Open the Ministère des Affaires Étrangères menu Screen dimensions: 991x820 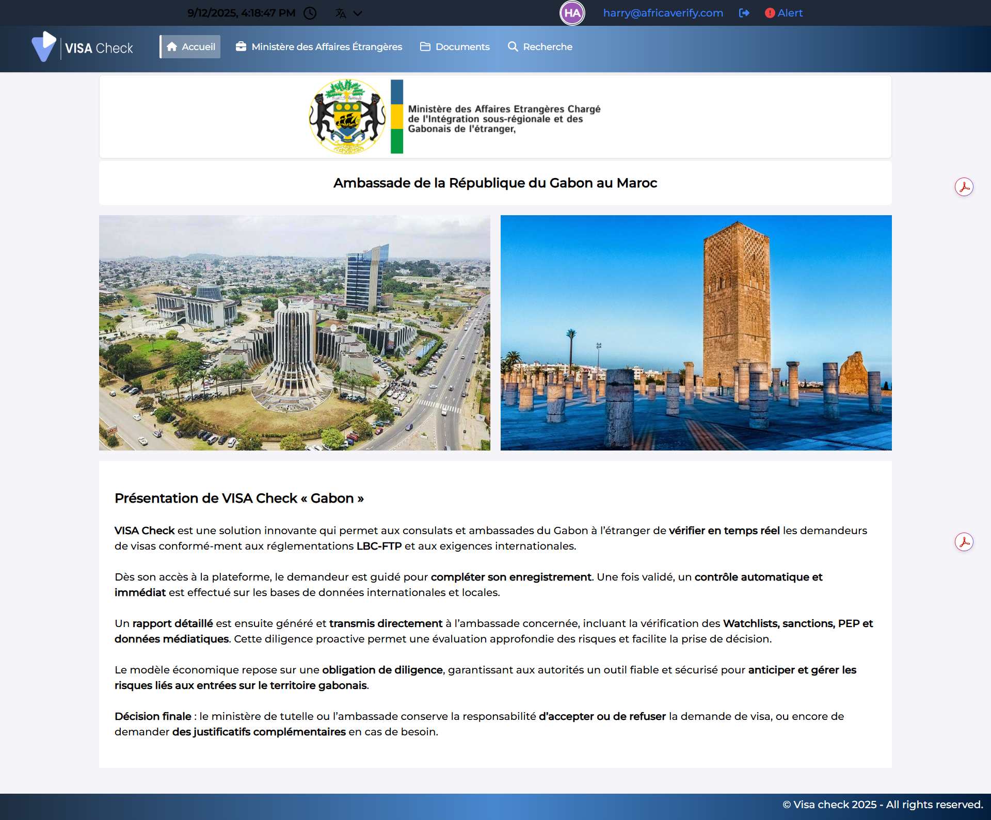pos(319,47)
